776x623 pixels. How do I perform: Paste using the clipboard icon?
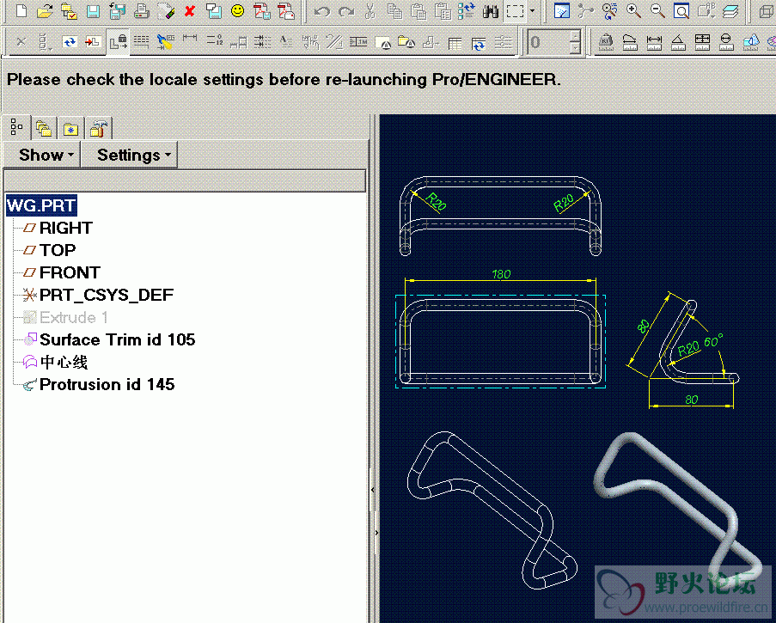tap(419, 11)
